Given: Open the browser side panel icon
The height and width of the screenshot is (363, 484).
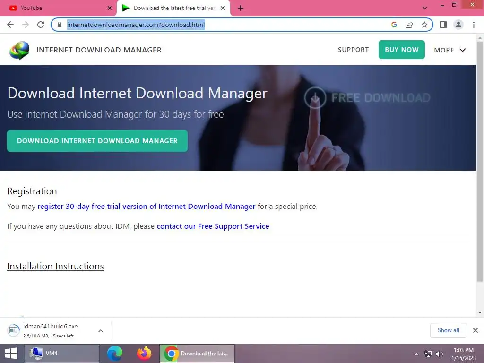Looking at the screenshot, I should point(443,25).
